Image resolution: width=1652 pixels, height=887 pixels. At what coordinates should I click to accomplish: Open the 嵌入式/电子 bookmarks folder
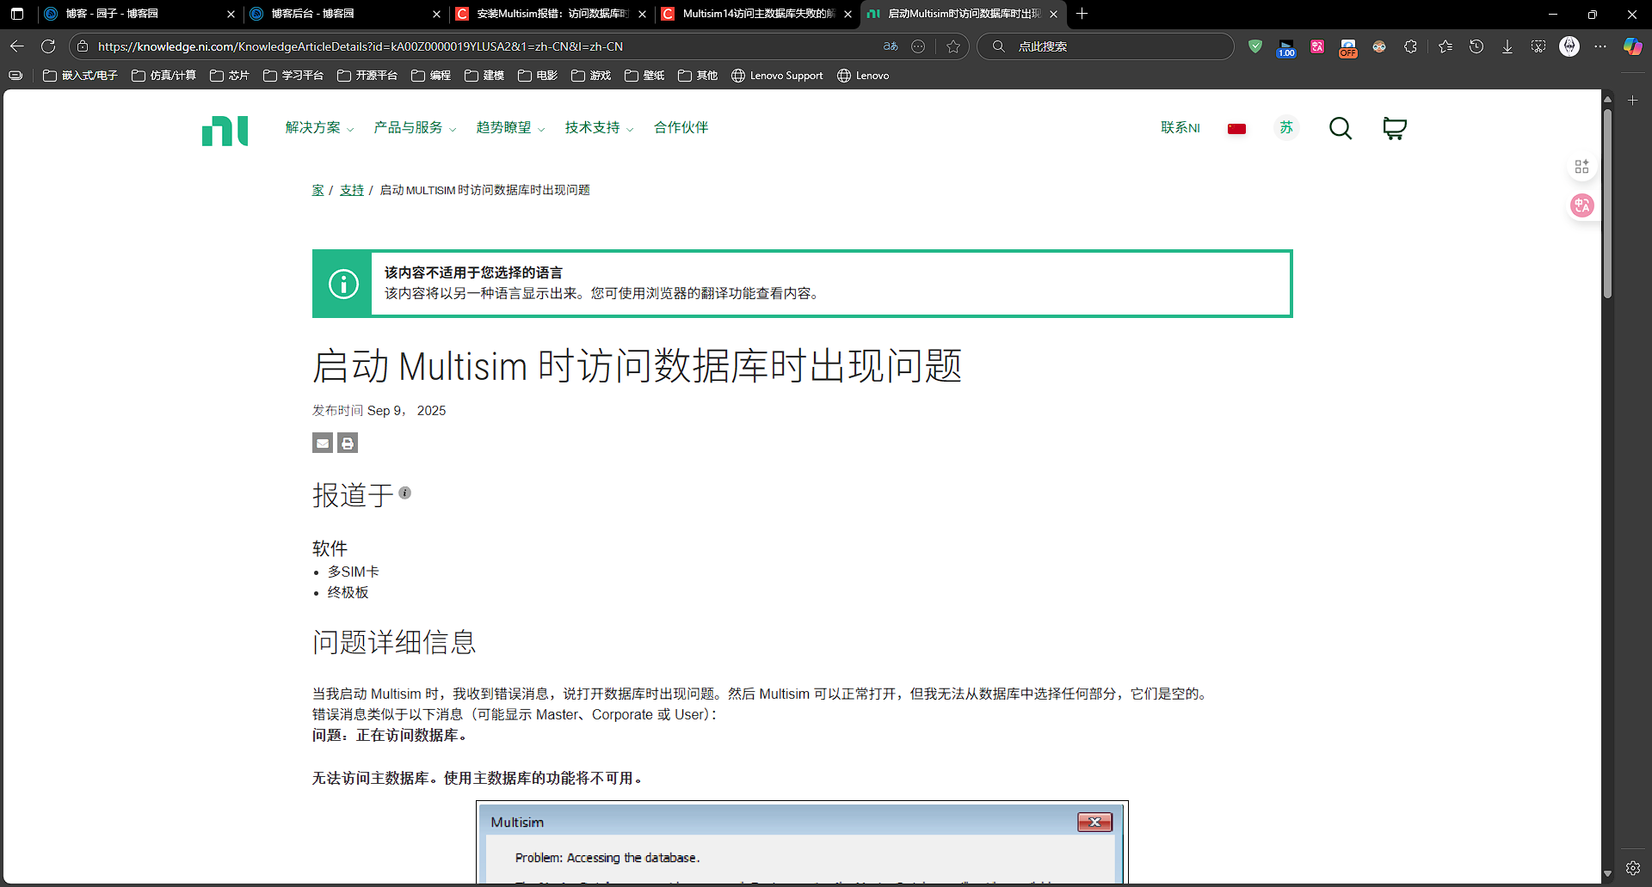(x=81, y=76)
